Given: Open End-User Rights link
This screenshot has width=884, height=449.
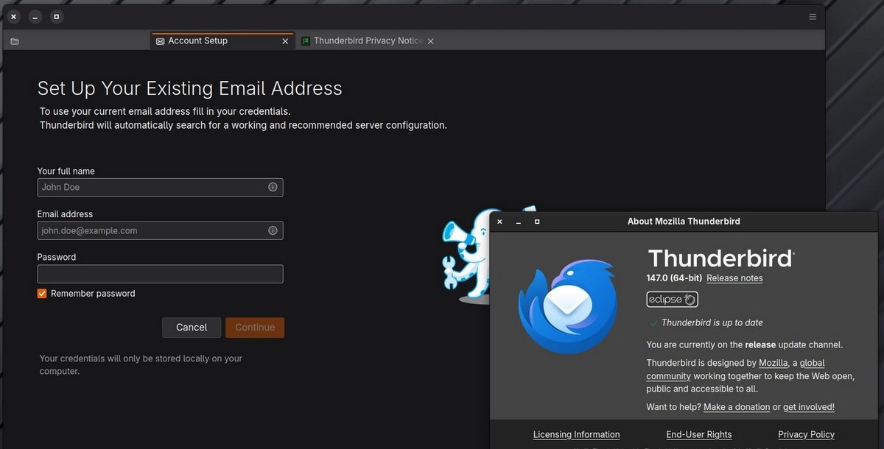Looking at the screenshot, I should point(699,434).
